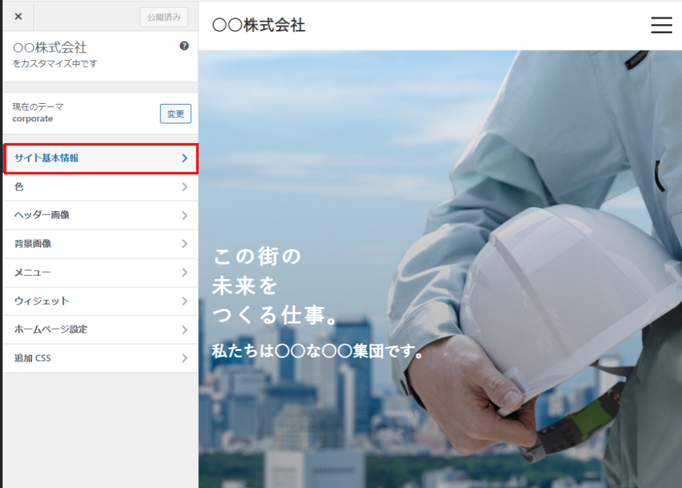Viewport: 682px width, 488px height.
Task: Click the arrow icon beside 追加 CSS
Action: [x=184, y=358]
